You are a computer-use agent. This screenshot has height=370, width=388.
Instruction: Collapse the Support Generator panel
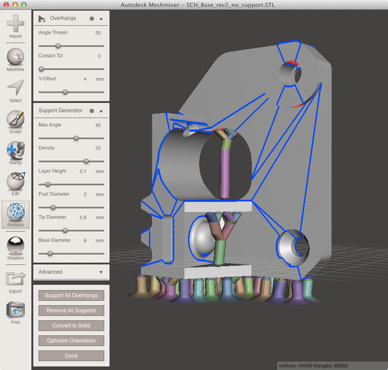click(x=101, y=111)
